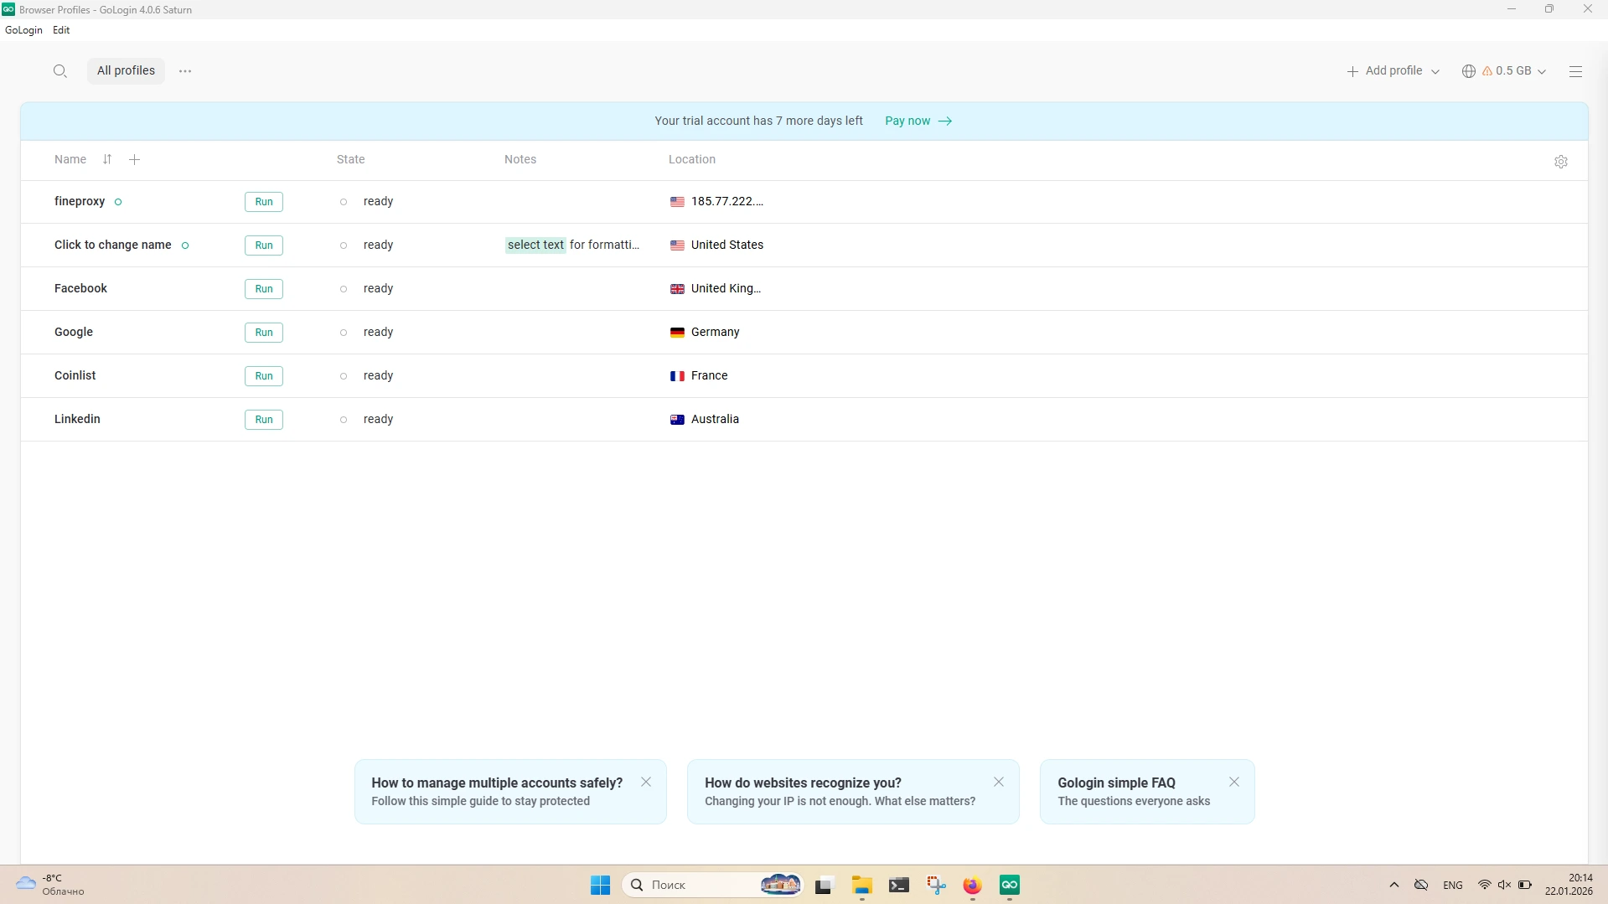
Task: Click the Location column header
Action: click(x=692, y=160)
